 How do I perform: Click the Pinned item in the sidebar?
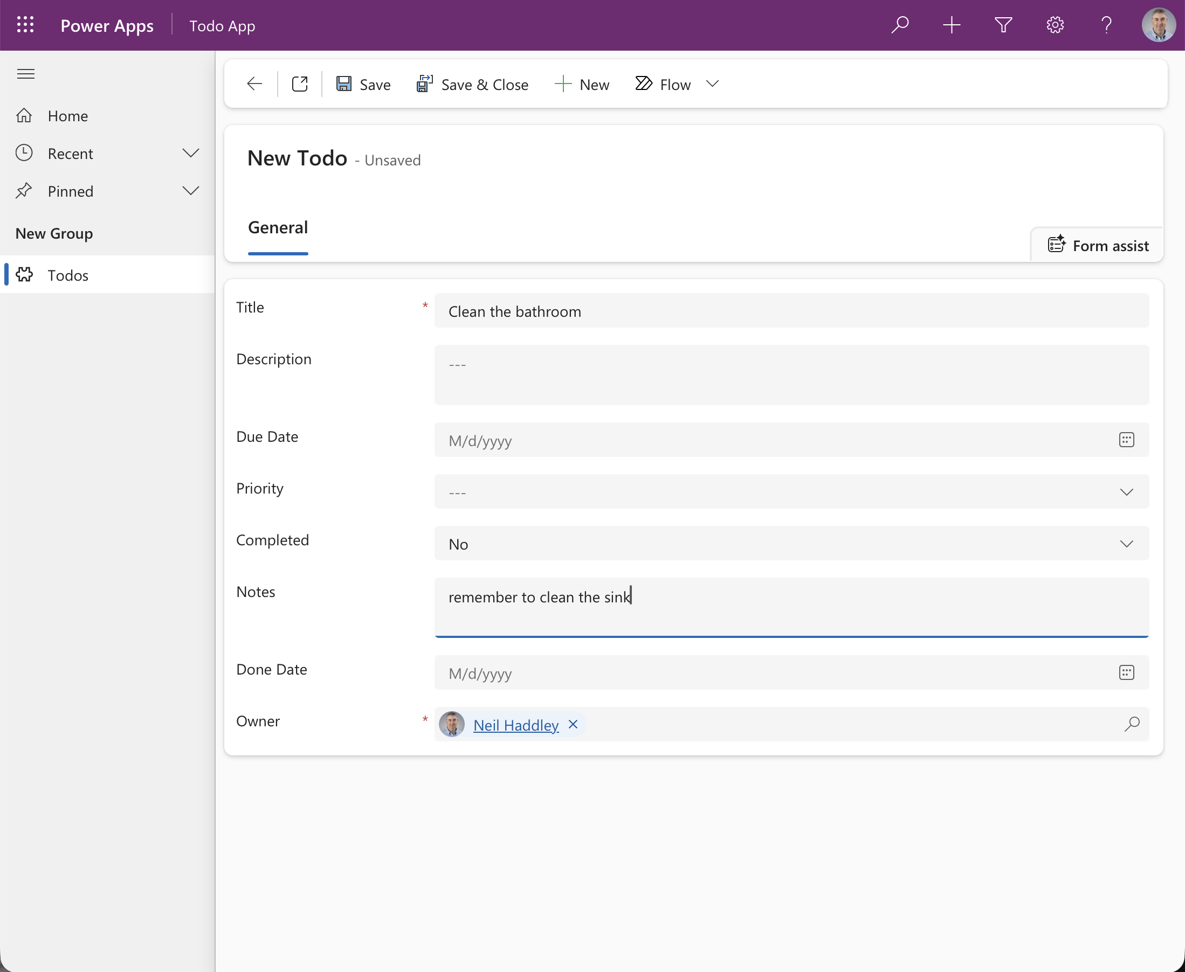point(107,191)
